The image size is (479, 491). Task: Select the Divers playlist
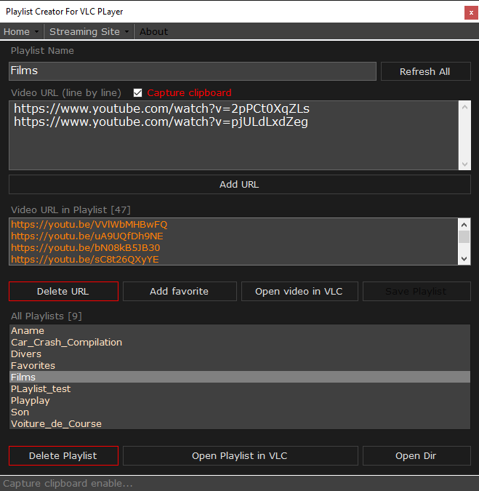coord(240,354)
